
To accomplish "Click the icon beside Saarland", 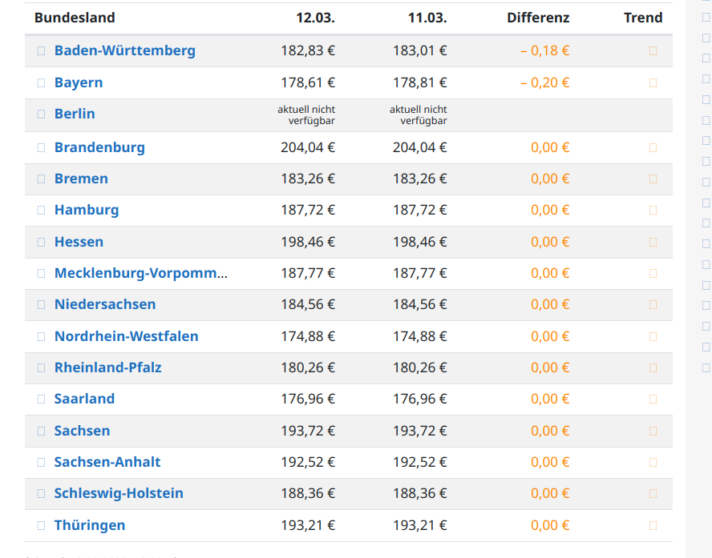I will click(x=42, y=399).
